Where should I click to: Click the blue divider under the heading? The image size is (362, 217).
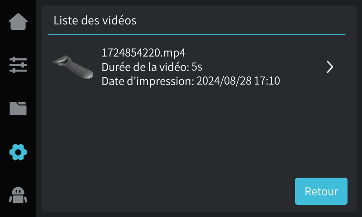(196, 35)
